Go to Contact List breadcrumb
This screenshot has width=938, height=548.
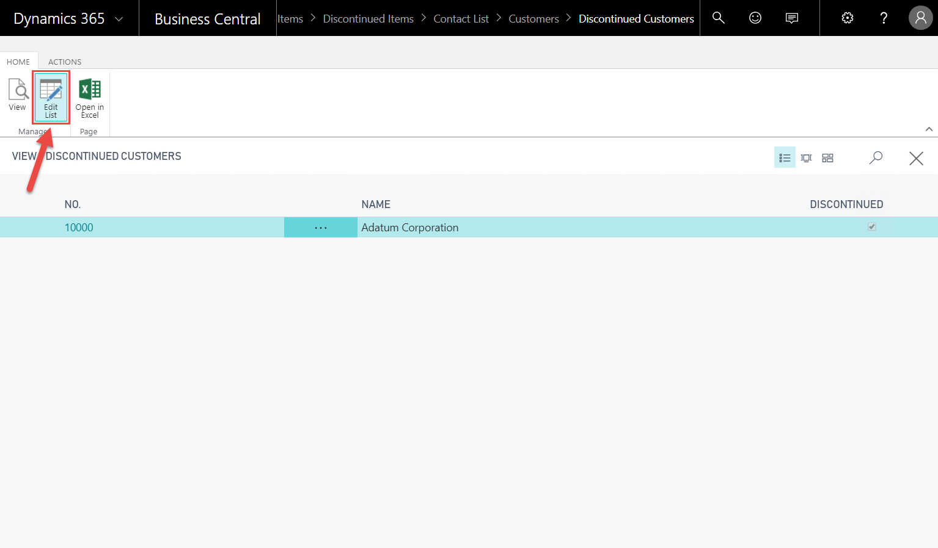pyautogui.click(x=461, y=19)
